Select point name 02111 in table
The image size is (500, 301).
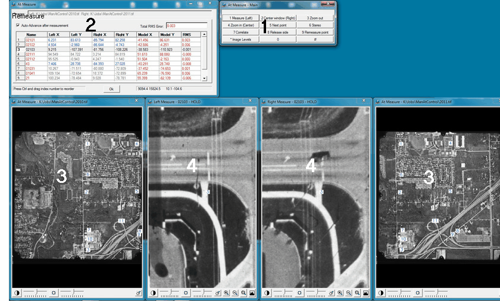30,55
